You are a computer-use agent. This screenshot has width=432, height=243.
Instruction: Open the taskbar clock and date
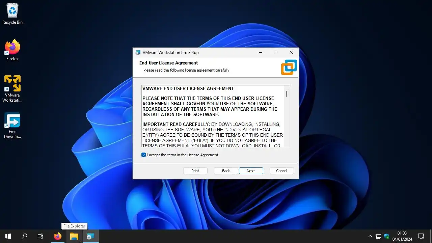(402, 236)
